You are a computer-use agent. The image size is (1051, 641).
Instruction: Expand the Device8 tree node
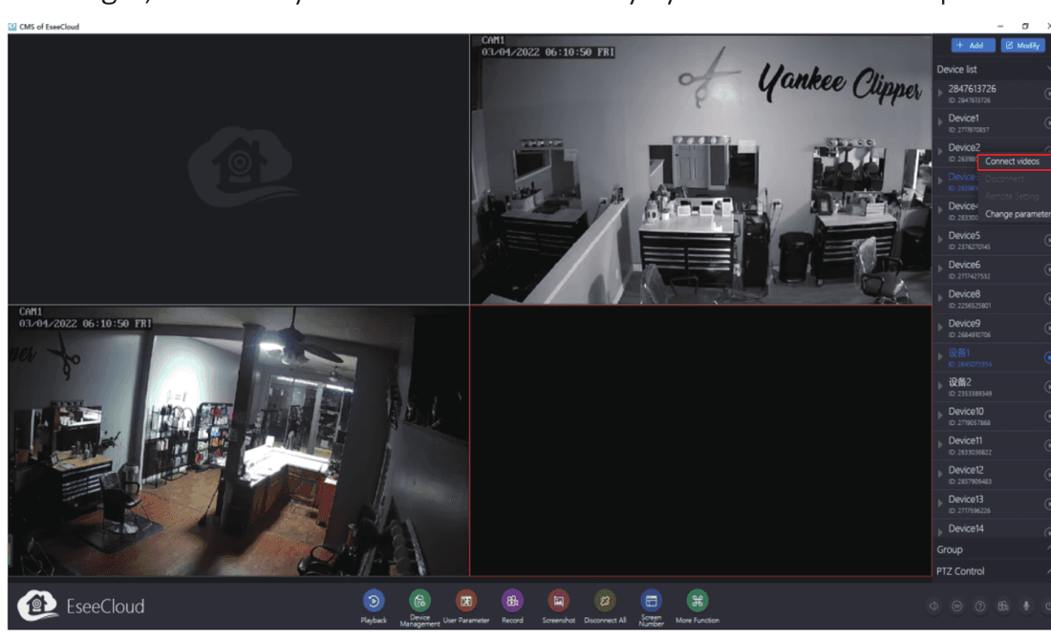click(x=940, y=298)
